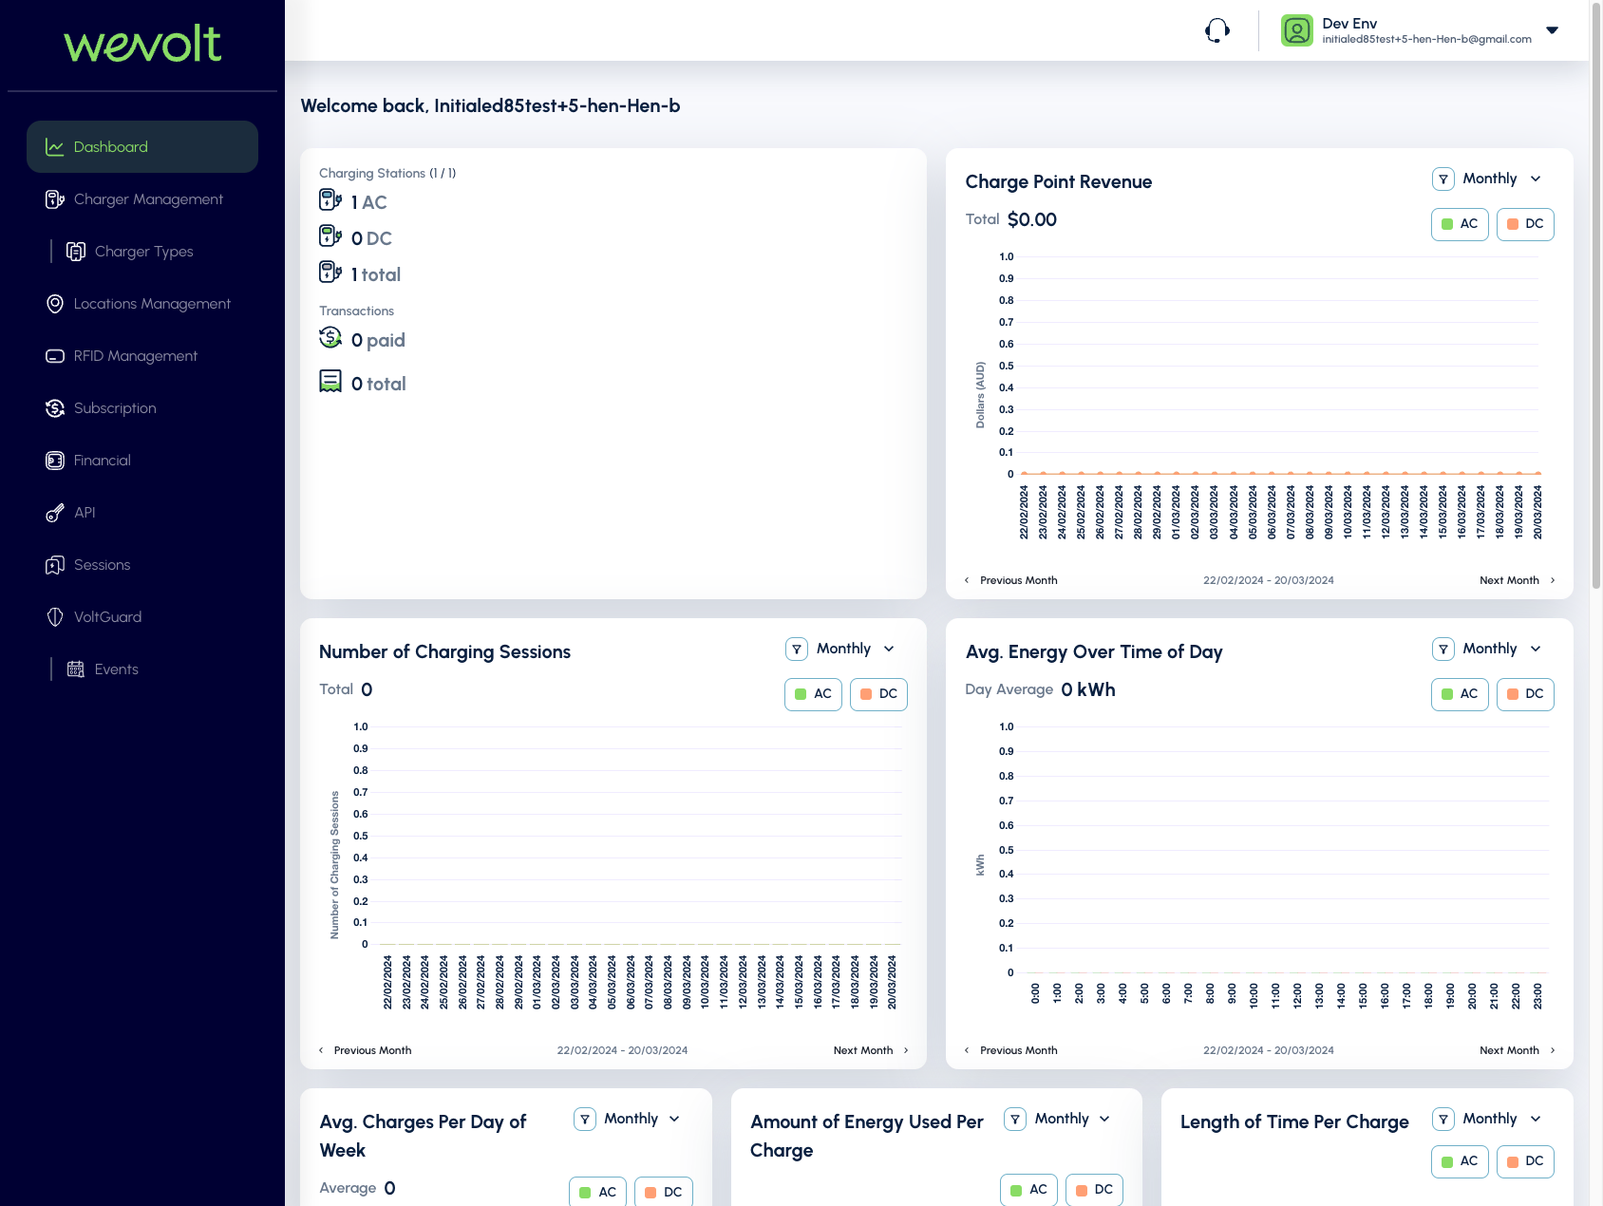Click filter icon in Avg. Energy Over Time
The width and height of the screenshot is (1603, 1206).
[x=1443, y=649]
